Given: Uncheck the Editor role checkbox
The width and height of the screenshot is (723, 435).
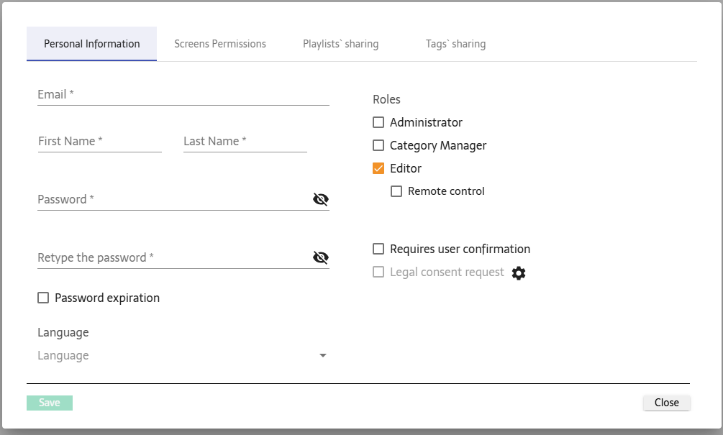Looking at the screenshot, I should (378, 168).
